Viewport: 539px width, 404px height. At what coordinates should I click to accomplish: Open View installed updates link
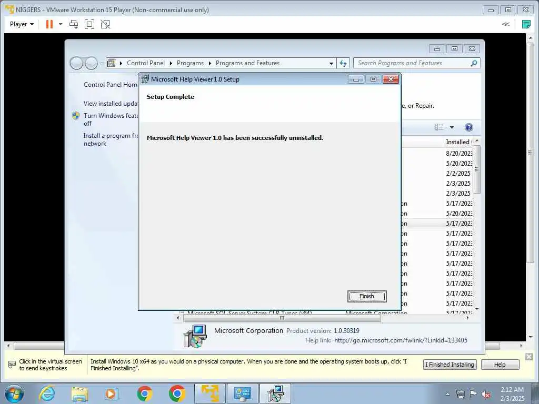coord(111,104)
